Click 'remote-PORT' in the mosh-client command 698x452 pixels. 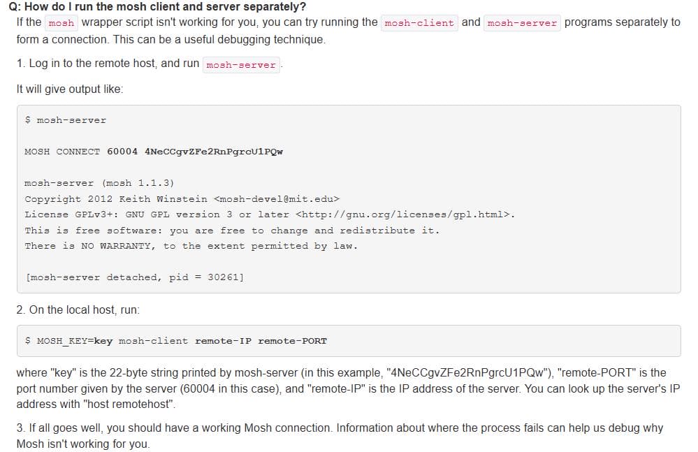pos(293,341)
